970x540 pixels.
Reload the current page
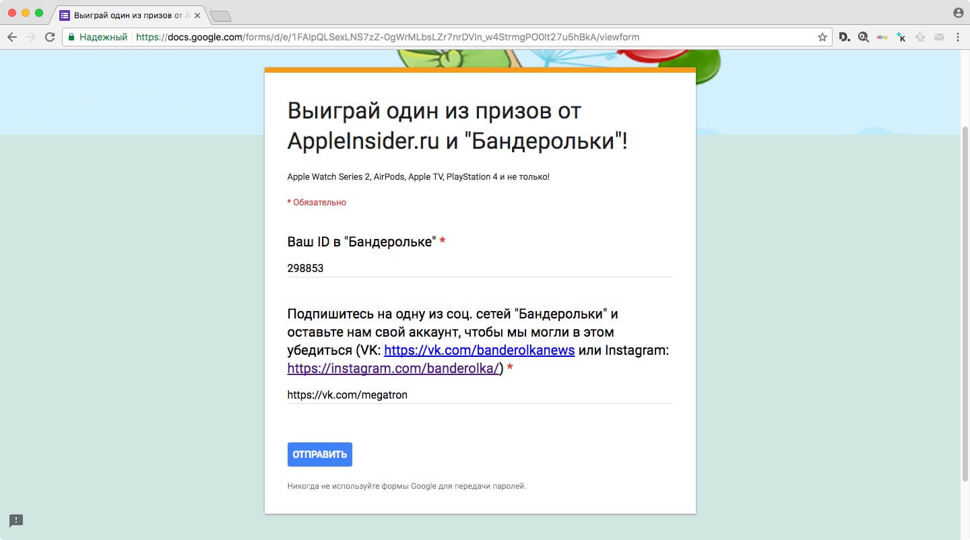click(x=49, y=38)
